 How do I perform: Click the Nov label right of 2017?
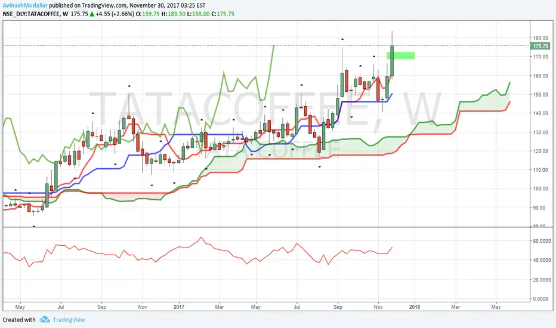pyautogui.click(x=378, y=307)
